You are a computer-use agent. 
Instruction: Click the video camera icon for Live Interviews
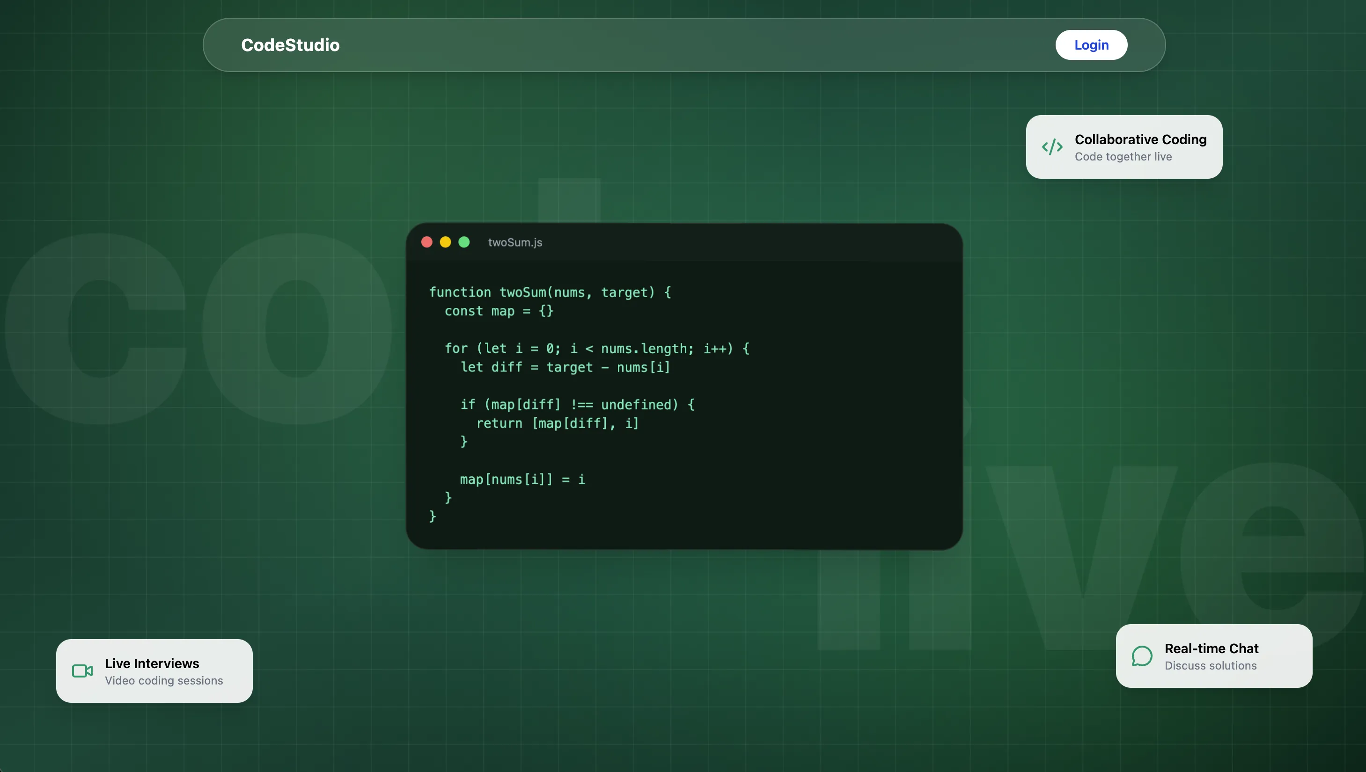(82, 671)
